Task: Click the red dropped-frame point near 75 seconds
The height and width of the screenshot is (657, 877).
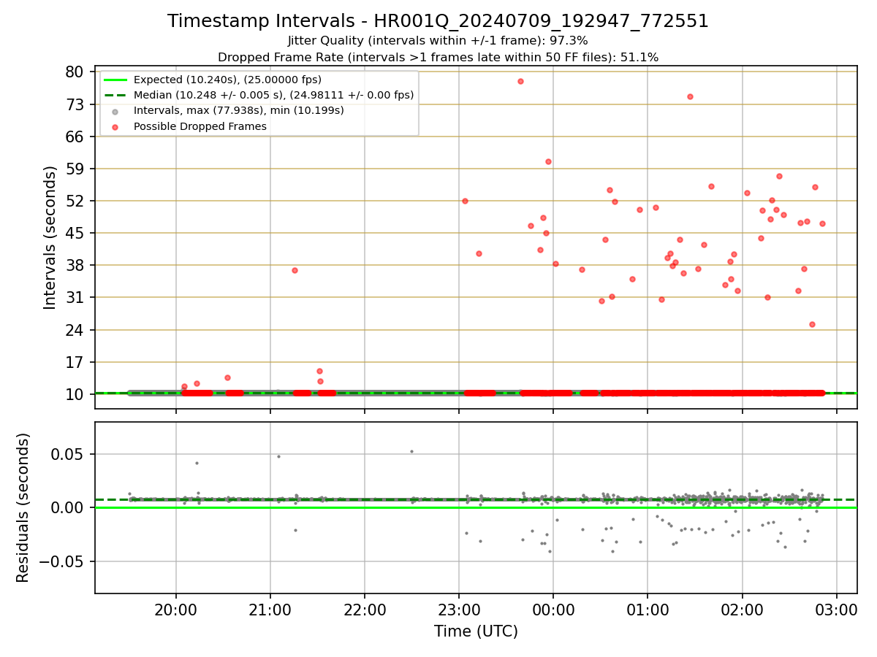Action: coord(690,96)
